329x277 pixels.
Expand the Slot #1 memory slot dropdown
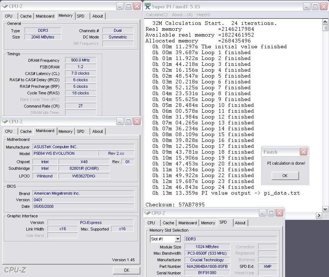[x=178, y=239]
